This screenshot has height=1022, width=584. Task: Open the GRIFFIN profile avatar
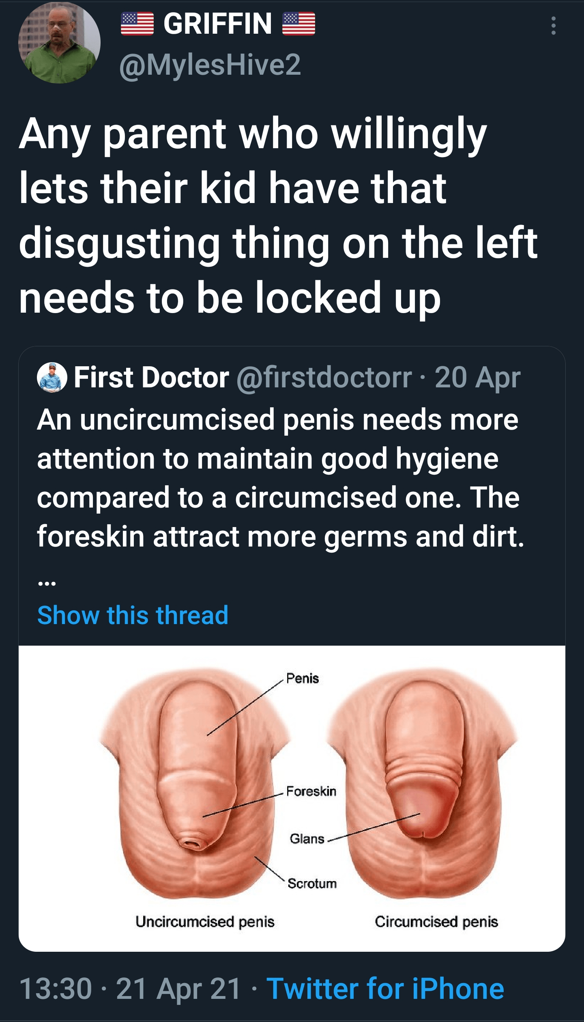(x=60, y=42)
